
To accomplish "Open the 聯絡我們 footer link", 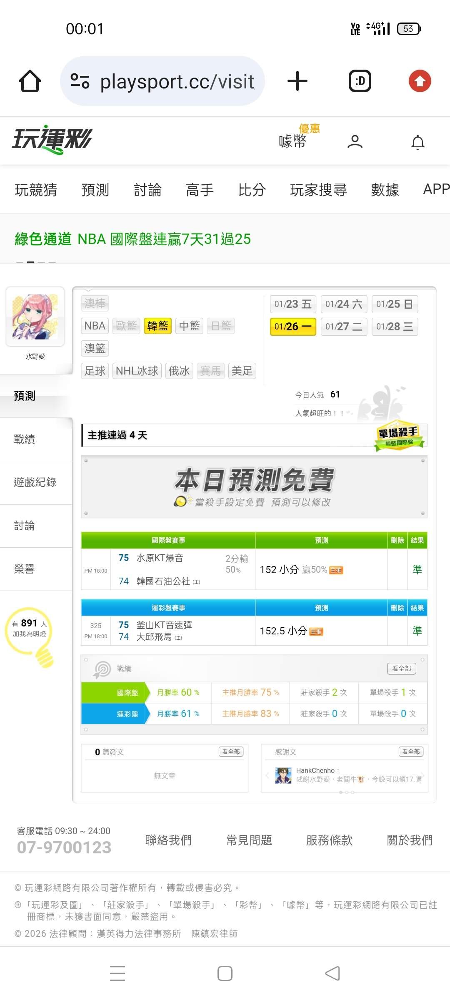I will pos(168,840).
